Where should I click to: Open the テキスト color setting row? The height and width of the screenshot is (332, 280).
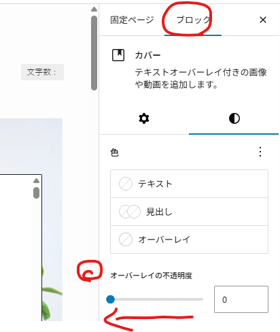click(189, 184)
